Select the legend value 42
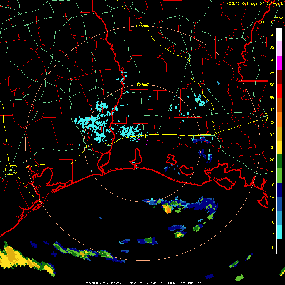The width and height of the screenshot is (285, 285). click(272, 110)
